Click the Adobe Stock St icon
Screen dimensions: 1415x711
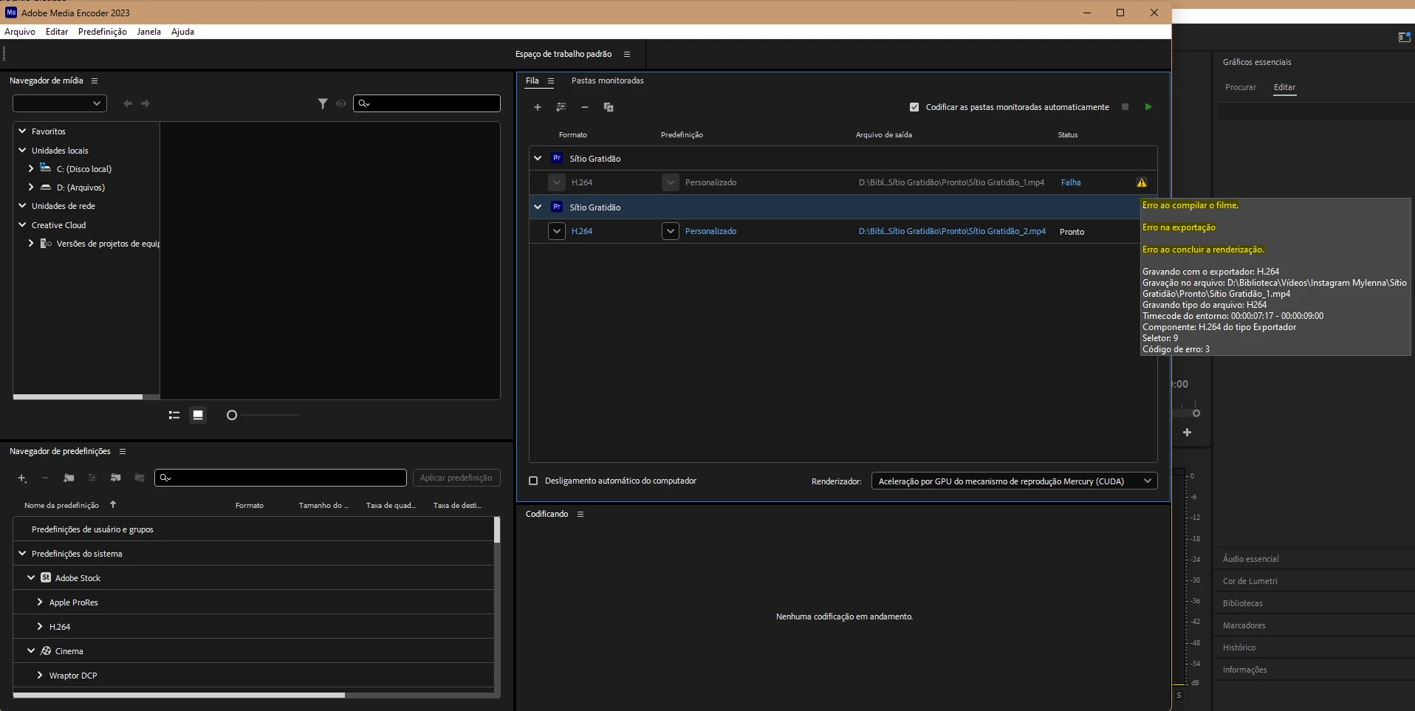point(46,577)
